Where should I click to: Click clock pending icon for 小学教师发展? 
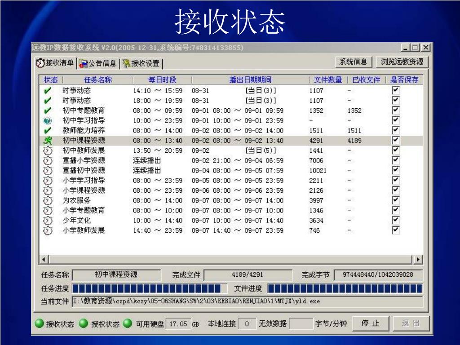click(x=48, y=230)
